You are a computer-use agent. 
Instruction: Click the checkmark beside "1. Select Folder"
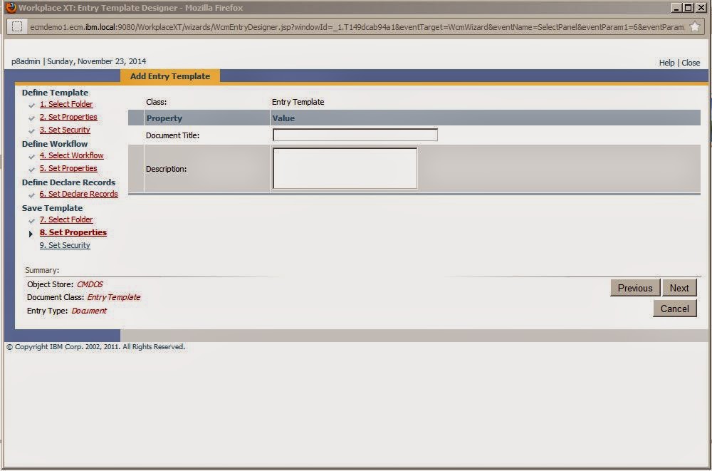click(x=31, y=104)
